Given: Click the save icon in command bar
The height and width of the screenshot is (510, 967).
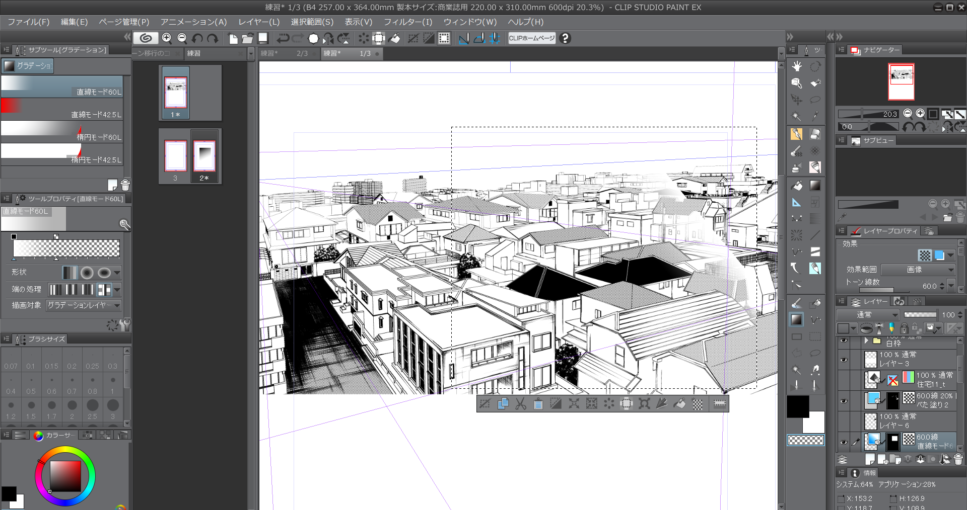Looking at the screenshot, I should coord(263,38).
